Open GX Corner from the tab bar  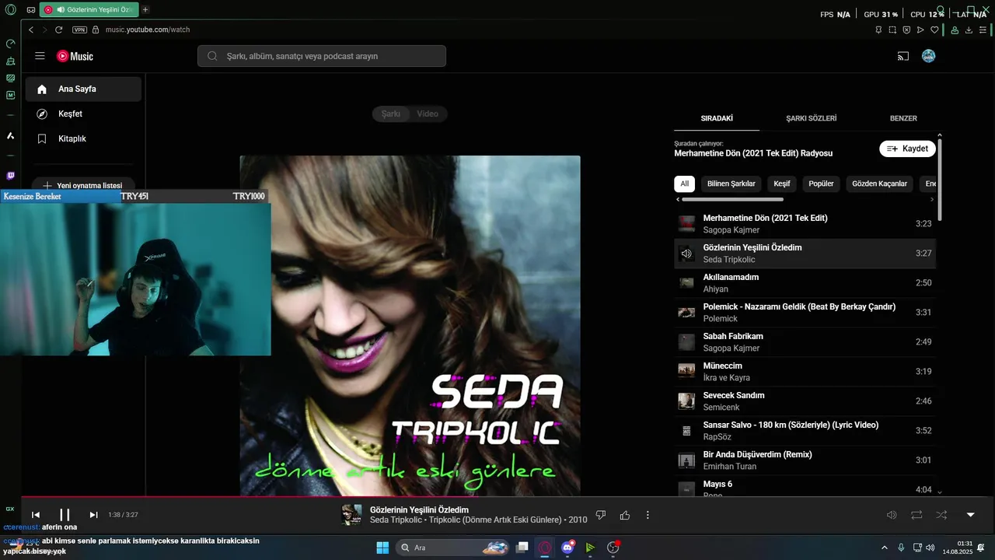click(x=30, y=10)
